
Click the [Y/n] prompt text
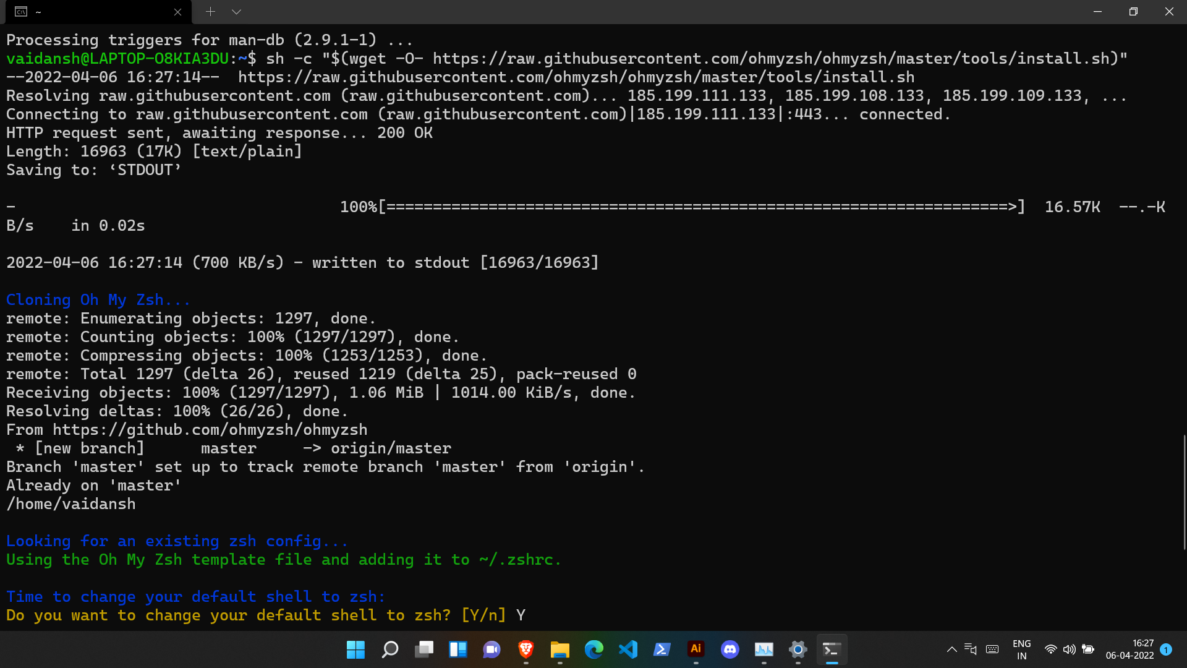pos(483,615)
